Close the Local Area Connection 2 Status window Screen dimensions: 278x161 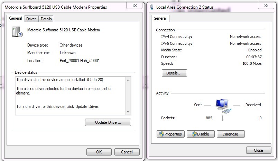(x=266, y=6)
